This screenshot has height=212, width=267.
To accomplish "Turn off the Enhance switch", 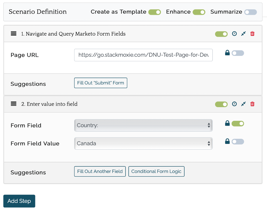I will (x=199, y=12).
